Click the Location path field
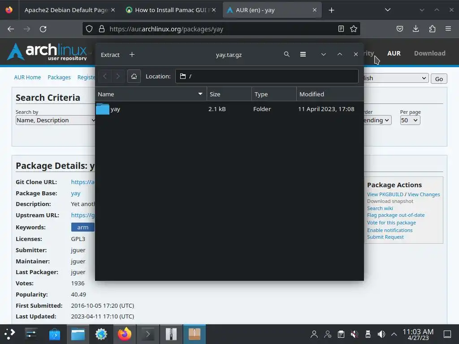Viewport: 459px width, 344px height. pyautogui.click(x=267, y=76)
